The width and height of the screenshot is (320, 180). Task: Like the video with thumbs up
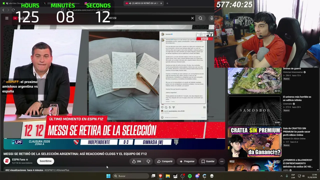point(136,161)
